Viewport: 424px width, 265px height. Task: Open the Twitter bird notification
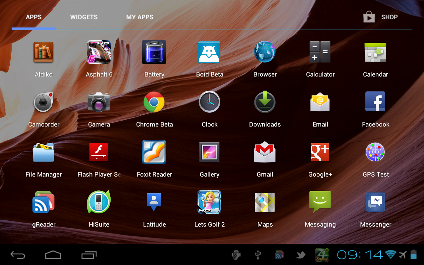pyautogui.click(x=301, y=255)
